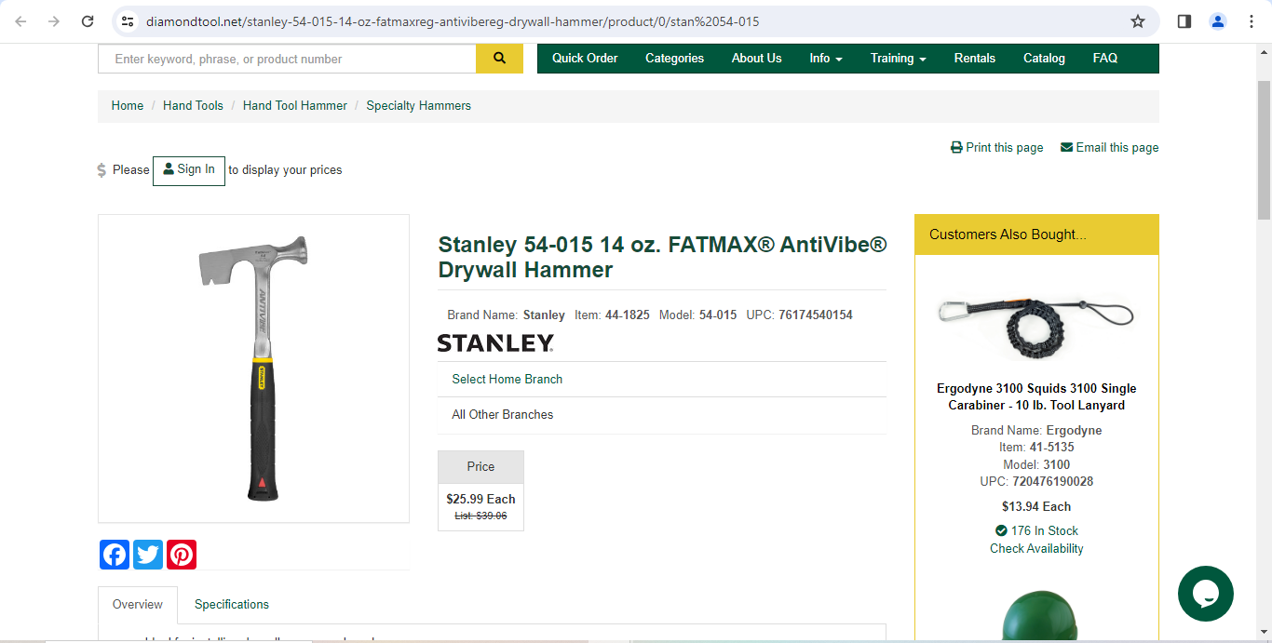Viewport: 1272px width, 643px height.
Task: Open FAQ menu item
Action: [x=1105, y=58]
